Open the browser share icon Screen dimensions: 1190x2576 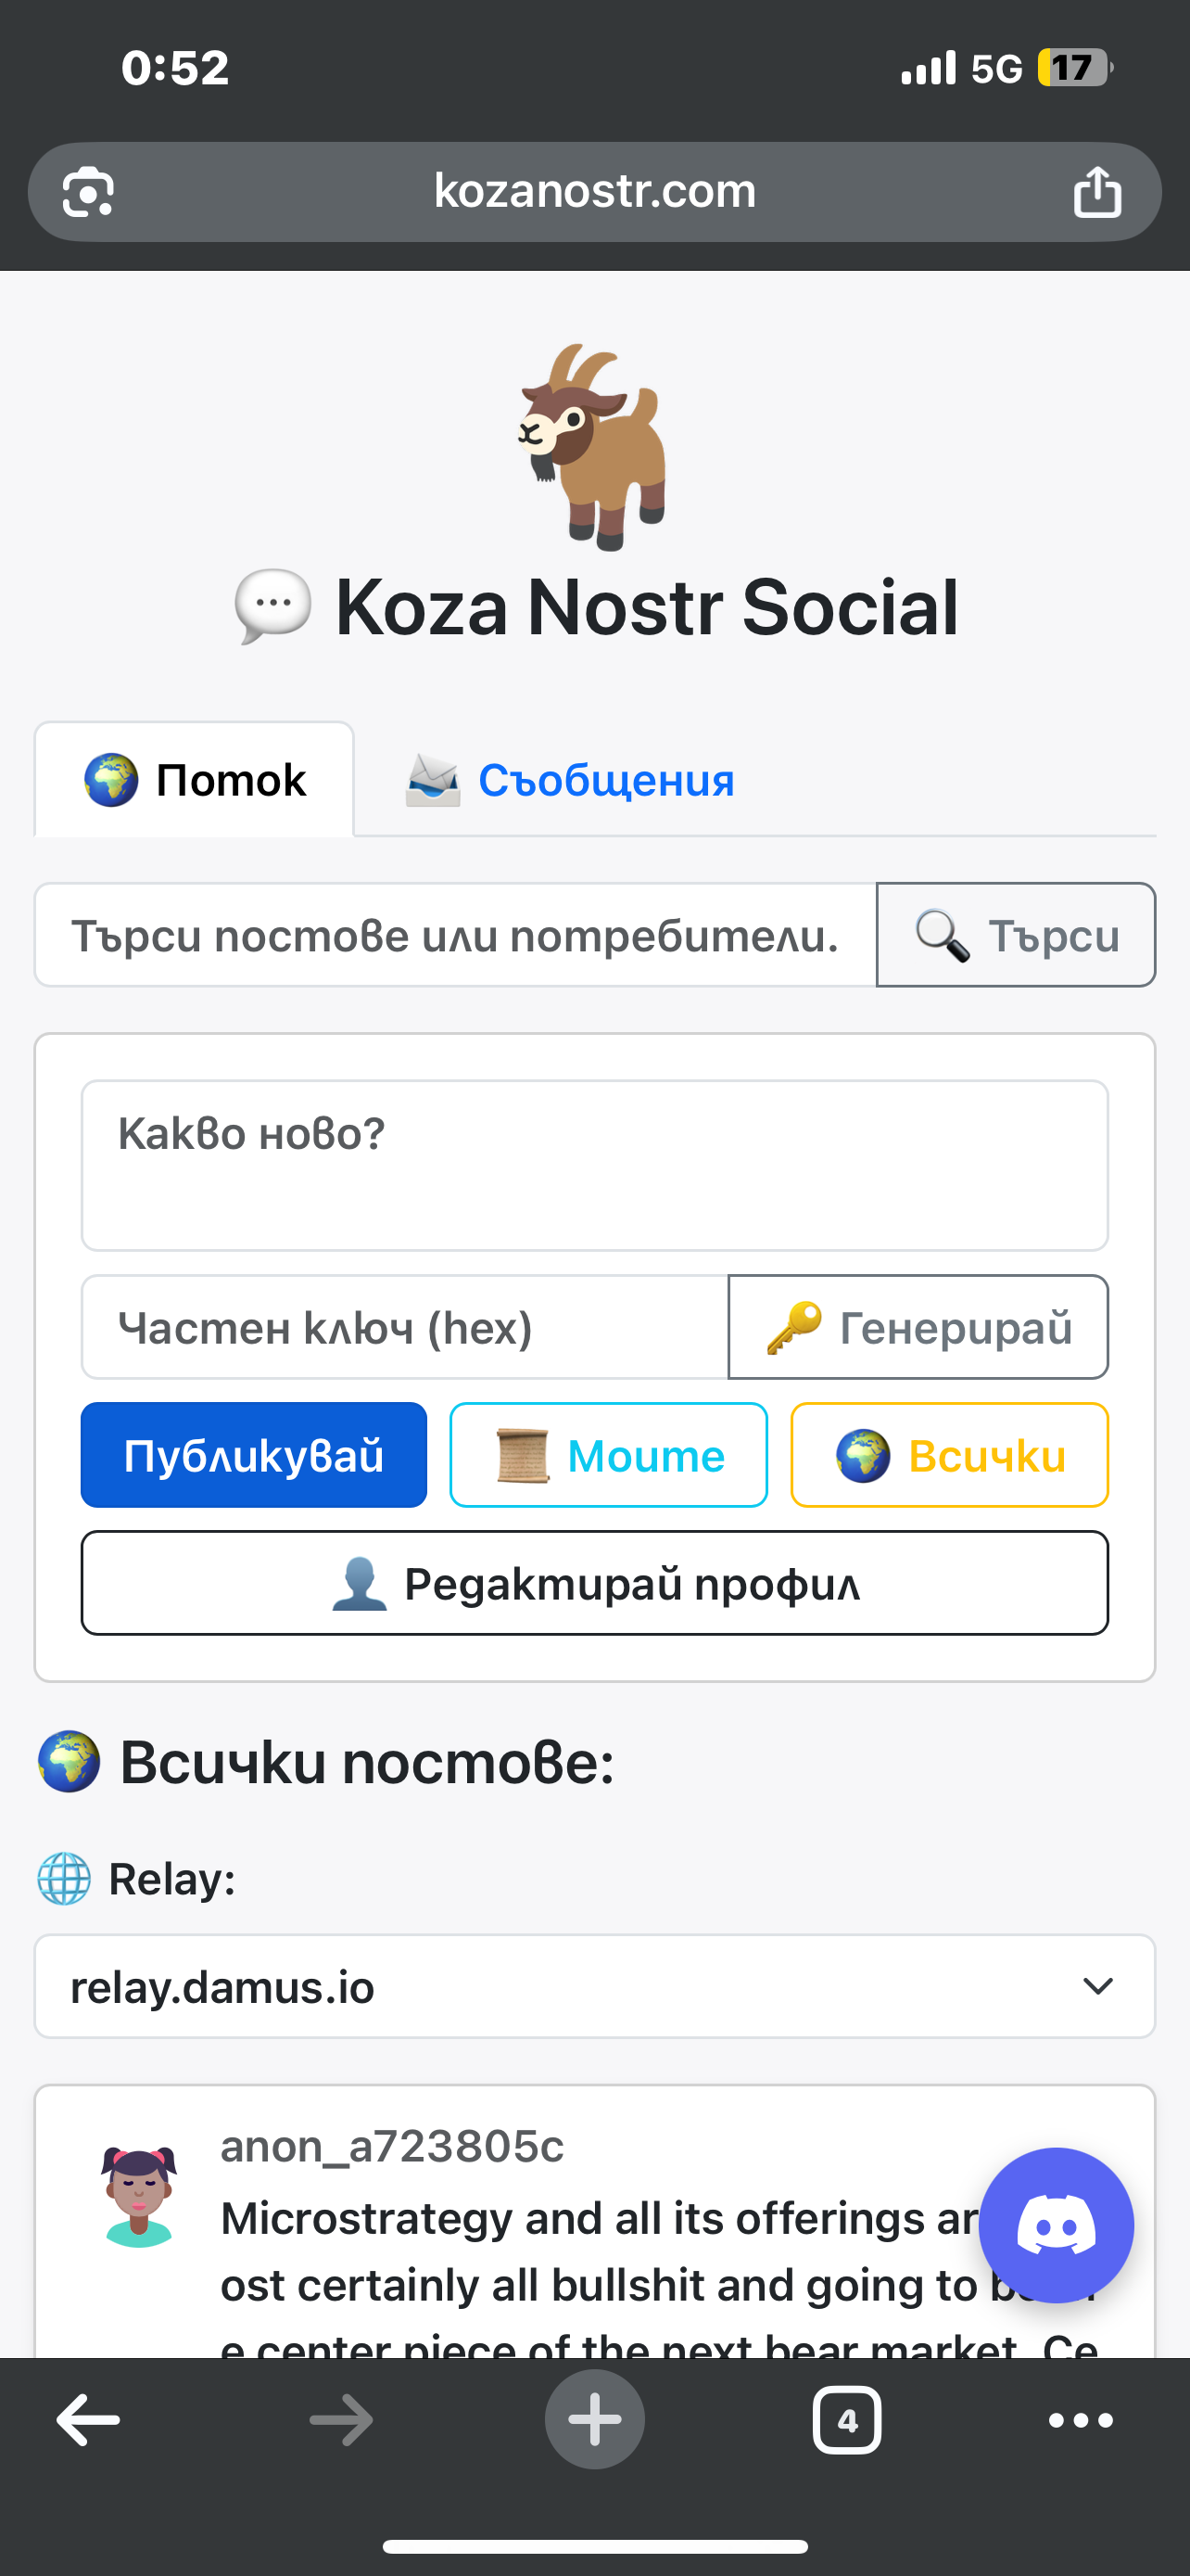tap(1097, 191)
